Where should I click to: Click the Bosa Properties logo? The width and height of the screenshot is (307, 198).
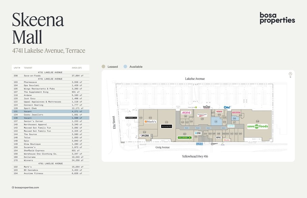click(277, 19)
